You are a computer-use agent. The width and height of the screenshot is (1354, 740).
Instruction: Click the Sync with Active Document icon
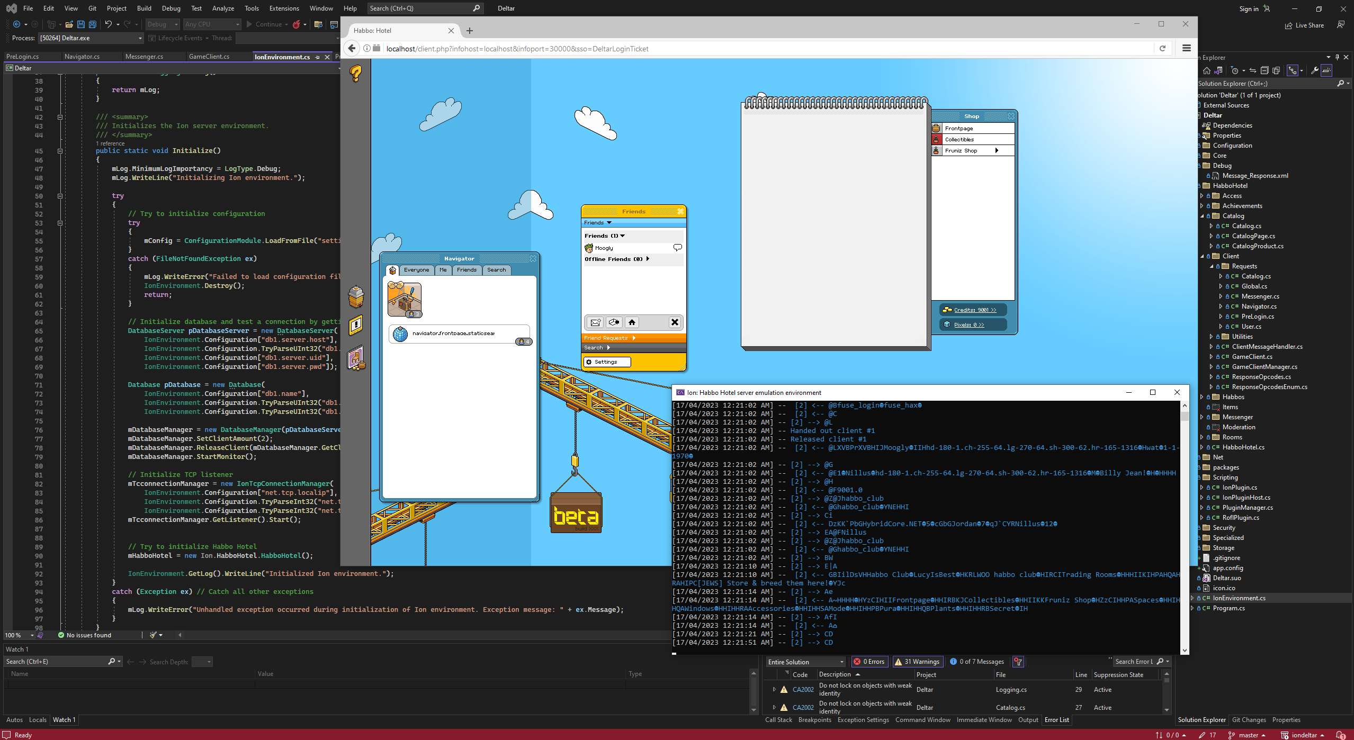pos(1252,70)
